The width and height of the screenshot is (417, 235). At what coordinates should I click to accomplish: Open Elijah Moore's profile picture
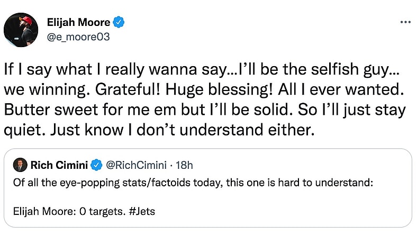click(21, 30)
